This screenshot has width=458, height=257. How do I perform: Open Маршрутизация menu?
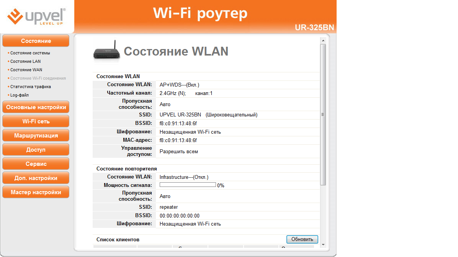tap(36, 136)
